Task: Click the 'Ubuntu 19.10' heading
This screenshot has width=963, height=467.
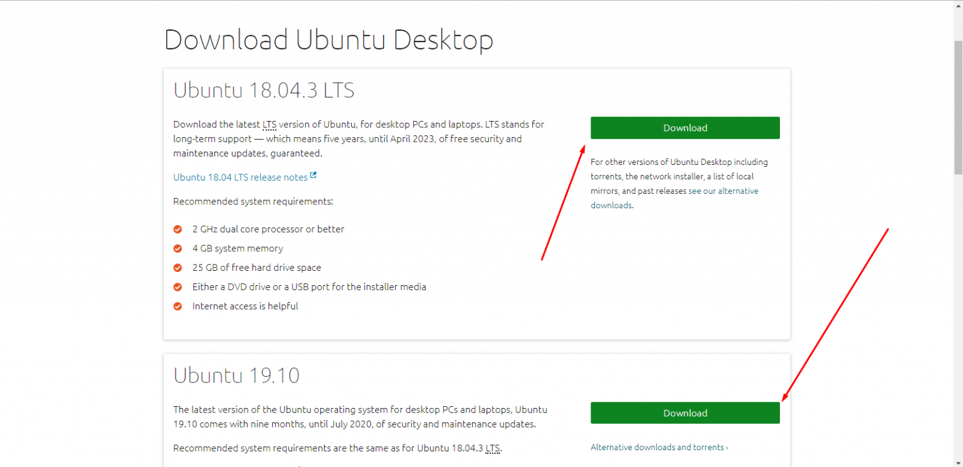Action: coord(236,375)
